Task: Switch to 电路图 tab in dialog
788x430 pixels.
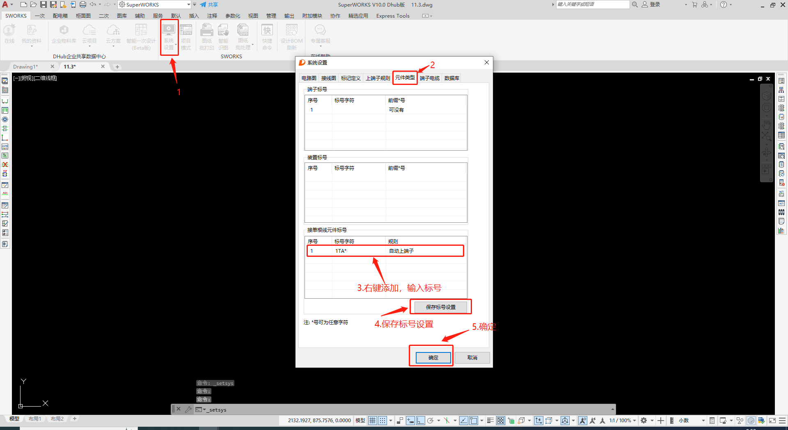Action: (x=309, y=78)
